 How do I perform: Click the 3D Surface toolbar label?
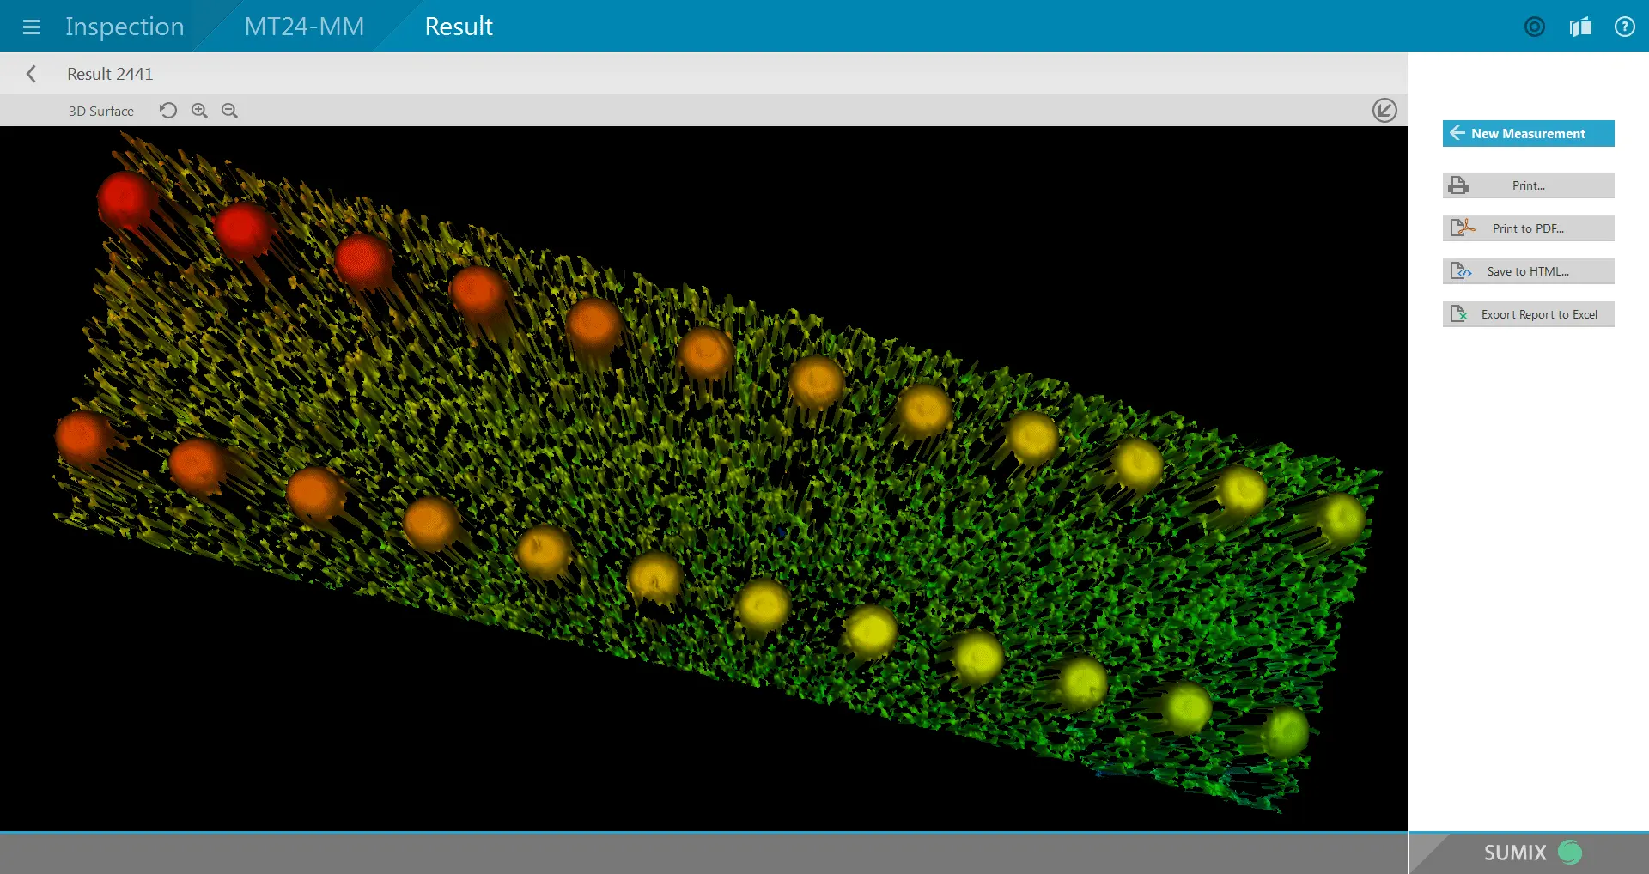[x=101, y=112]
